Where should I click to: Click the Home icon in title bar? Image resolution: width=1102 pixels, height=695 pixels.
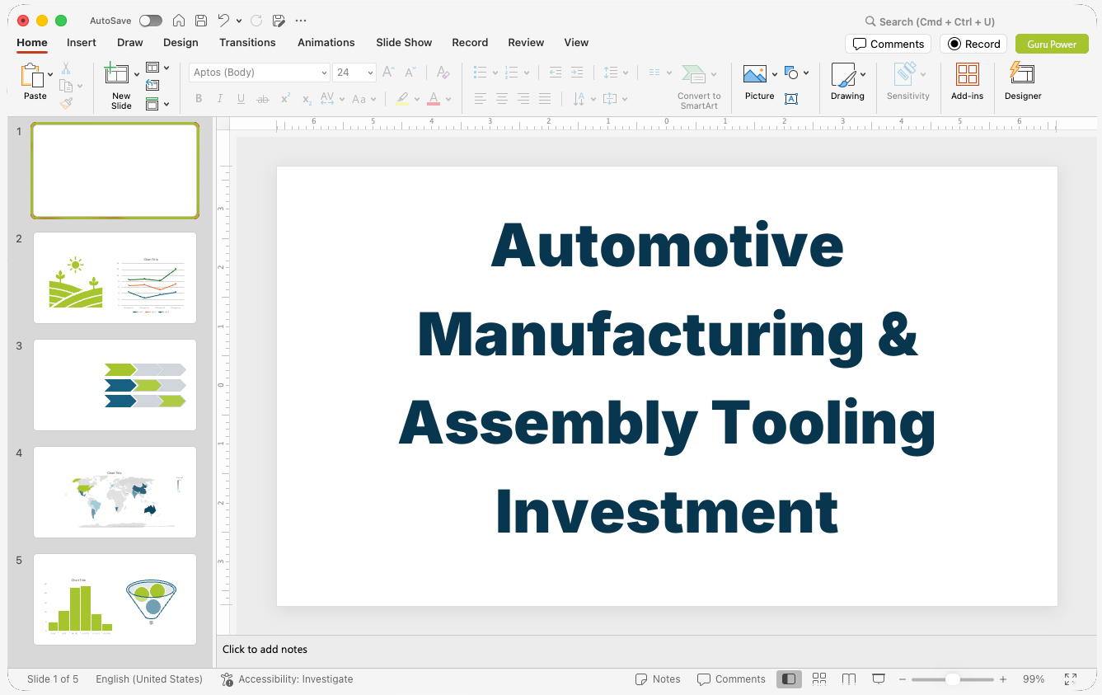click(x=178, y=21)
